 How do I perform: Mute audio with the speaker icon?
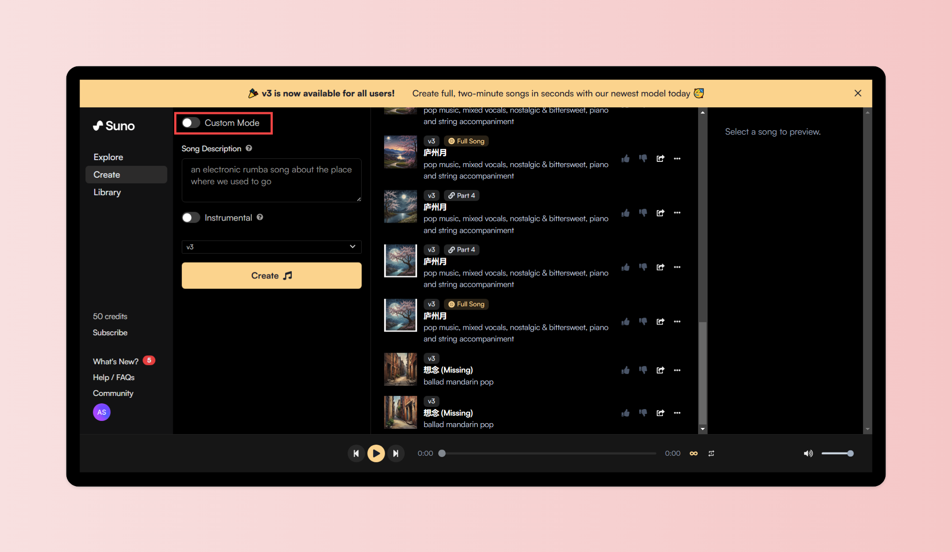[x=808, y=453]
